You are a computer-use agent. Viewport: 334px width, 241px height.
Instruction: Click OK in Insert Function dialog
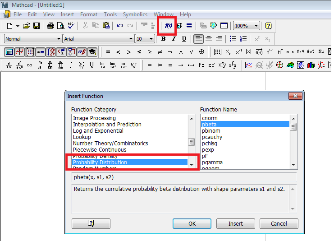(192, 223)
